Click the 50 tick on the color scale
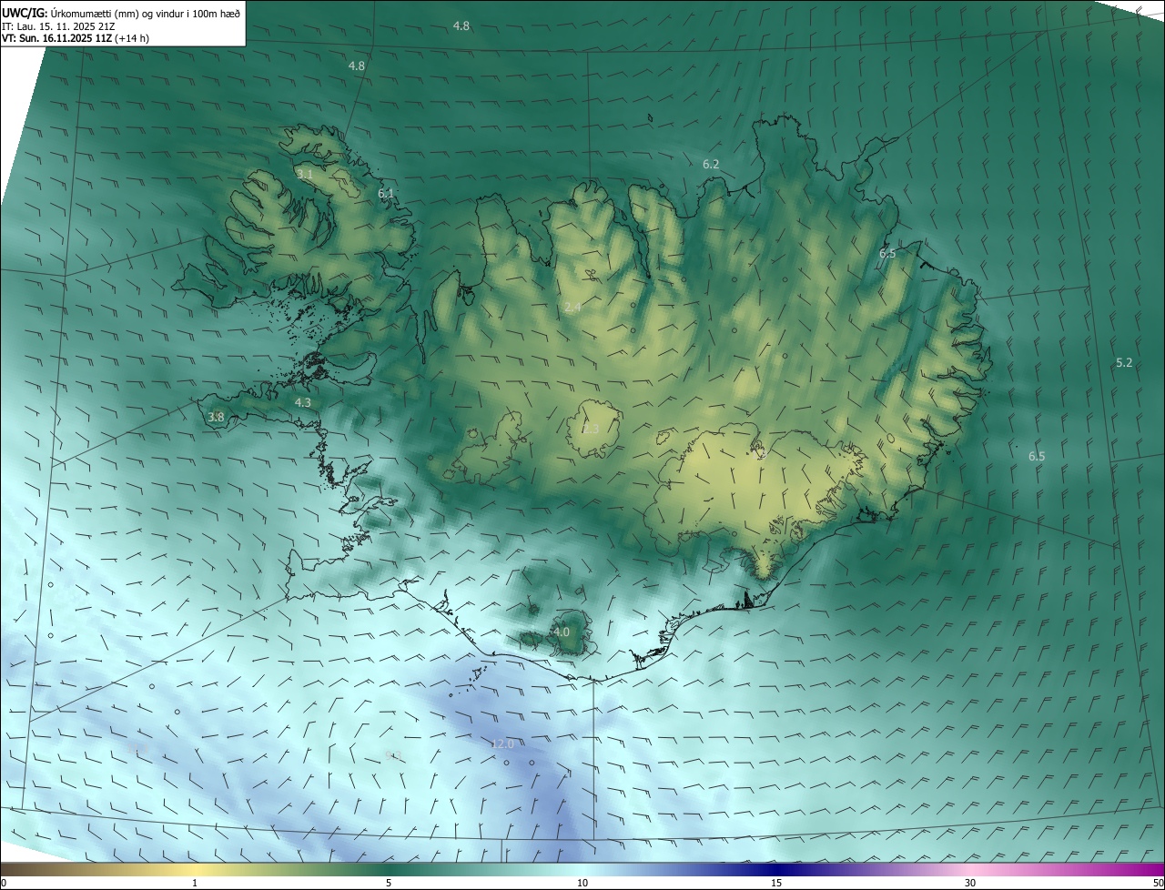1165x890 pixels. pos(1157,883)
